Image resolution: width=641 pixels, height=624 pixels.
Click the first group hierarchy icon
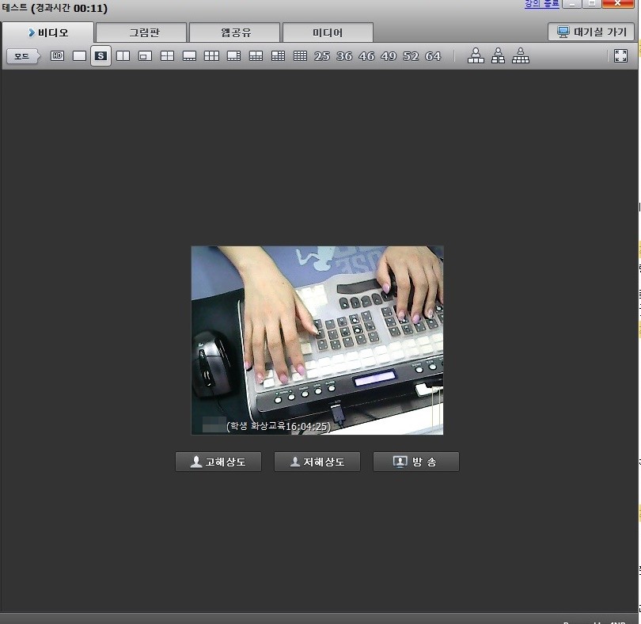pos(476,56)
